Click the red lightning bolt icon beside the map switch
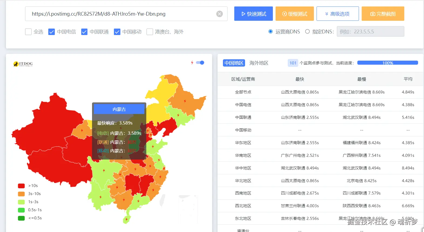The height and width of the screenshot is (232, 424). click(x=192, y=63)
